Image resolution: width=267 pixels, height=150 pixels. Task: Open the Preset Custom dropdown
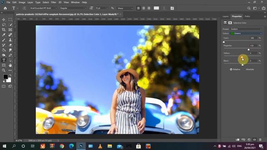coord(246,29)
